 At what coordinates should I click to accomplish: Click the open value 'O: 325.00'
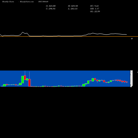[51, 6]
